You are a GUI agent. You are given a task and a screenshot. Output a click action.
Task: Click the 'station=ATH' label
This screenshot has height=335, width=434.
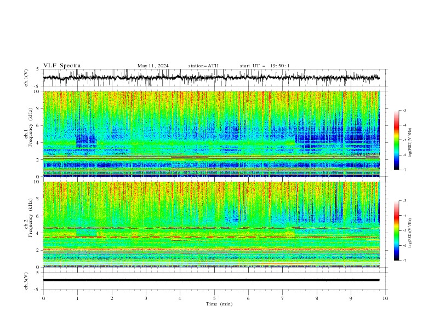tap(203, 66)
